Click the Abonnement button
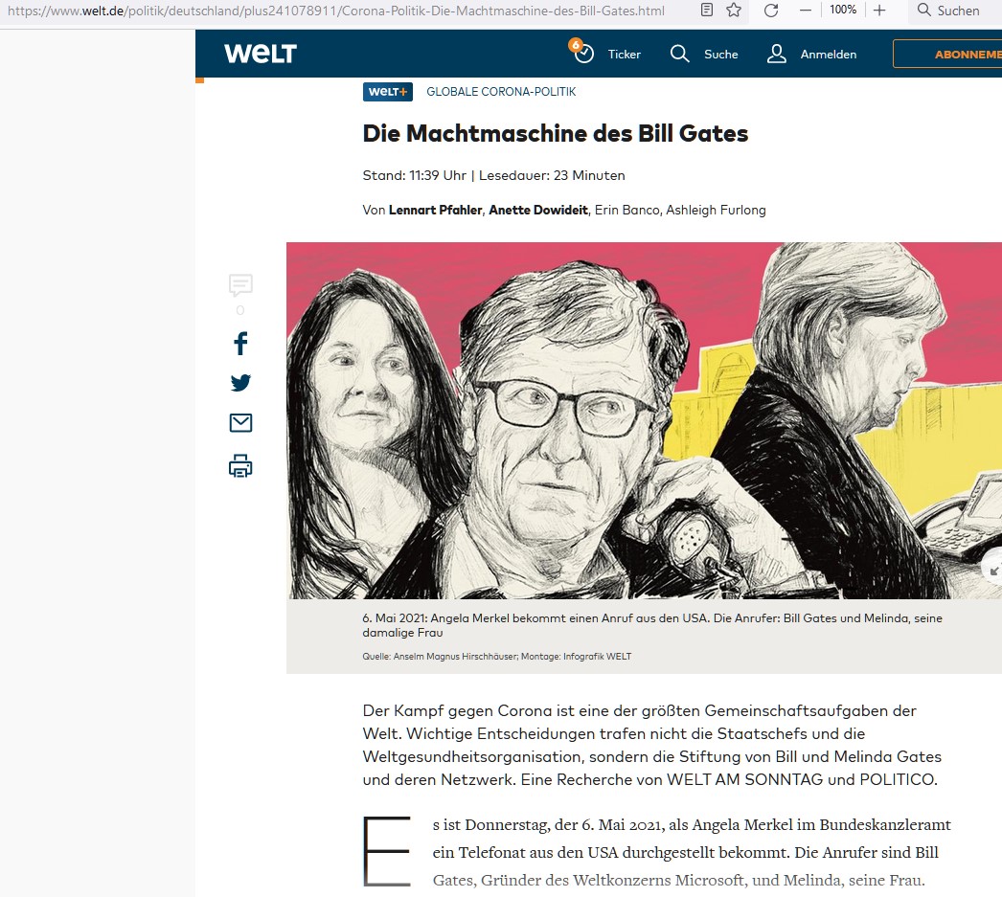 pos(947,55)
